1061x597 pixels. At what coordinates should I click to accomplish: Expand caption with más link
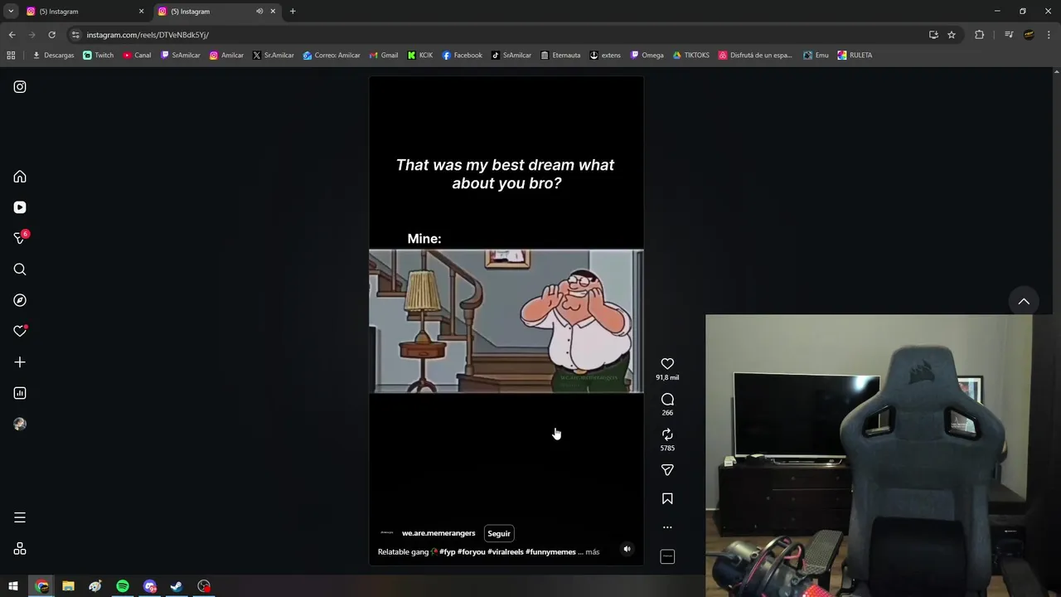click(592, 552)
